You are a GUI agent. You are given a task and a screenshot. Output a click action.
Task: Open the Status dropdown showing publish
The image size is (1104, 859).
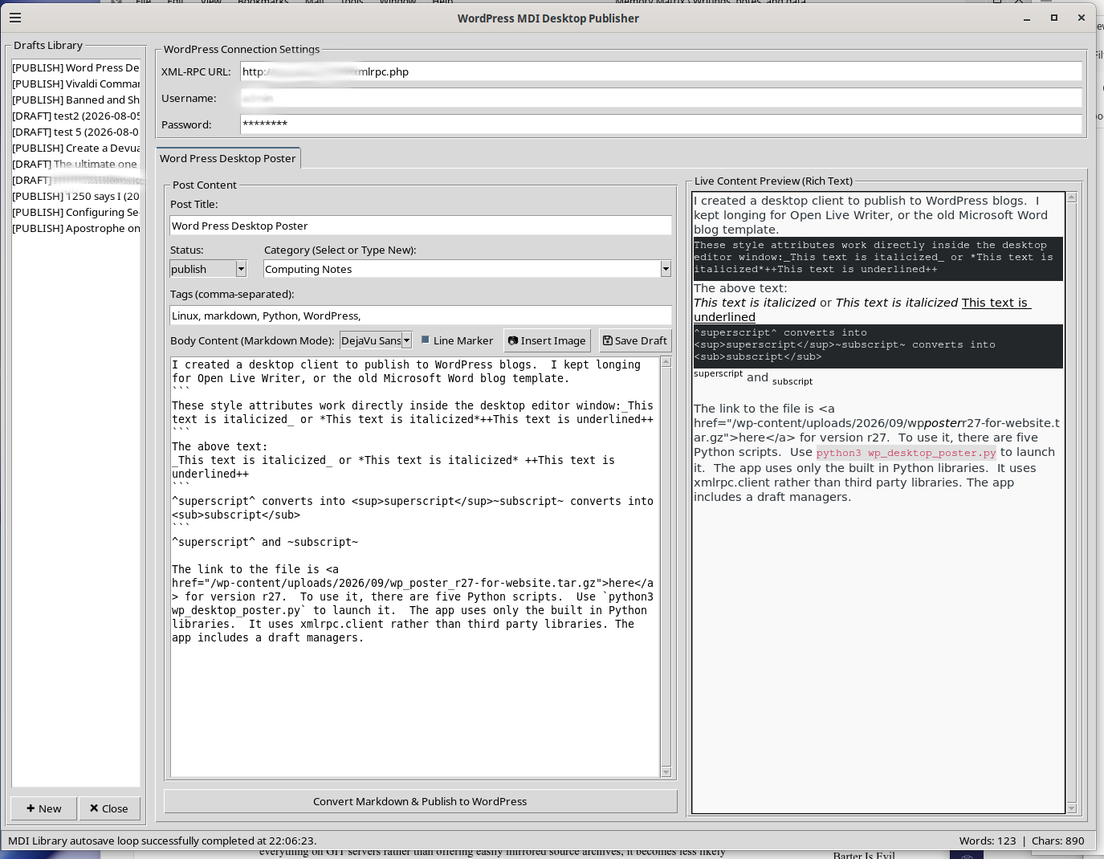tap(208, 269)
